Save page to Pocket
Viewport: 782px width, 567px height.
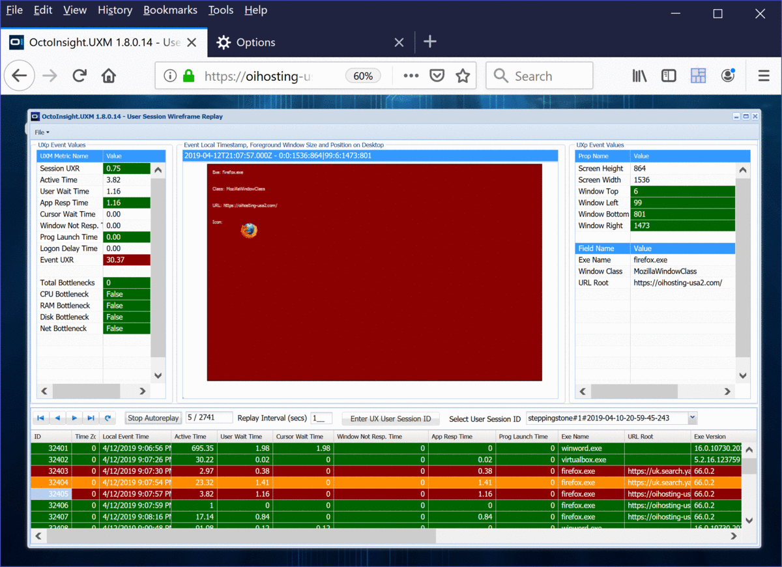tap(437, 76)
